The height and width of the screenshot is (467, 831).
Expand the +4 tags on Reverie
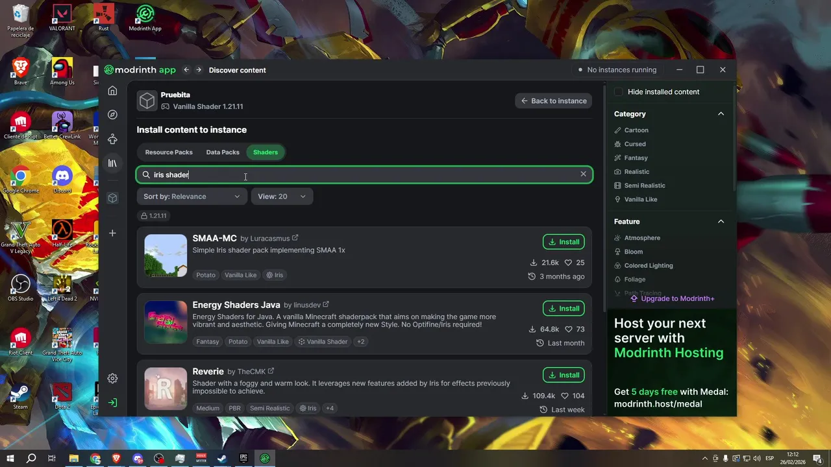point(330,408)
